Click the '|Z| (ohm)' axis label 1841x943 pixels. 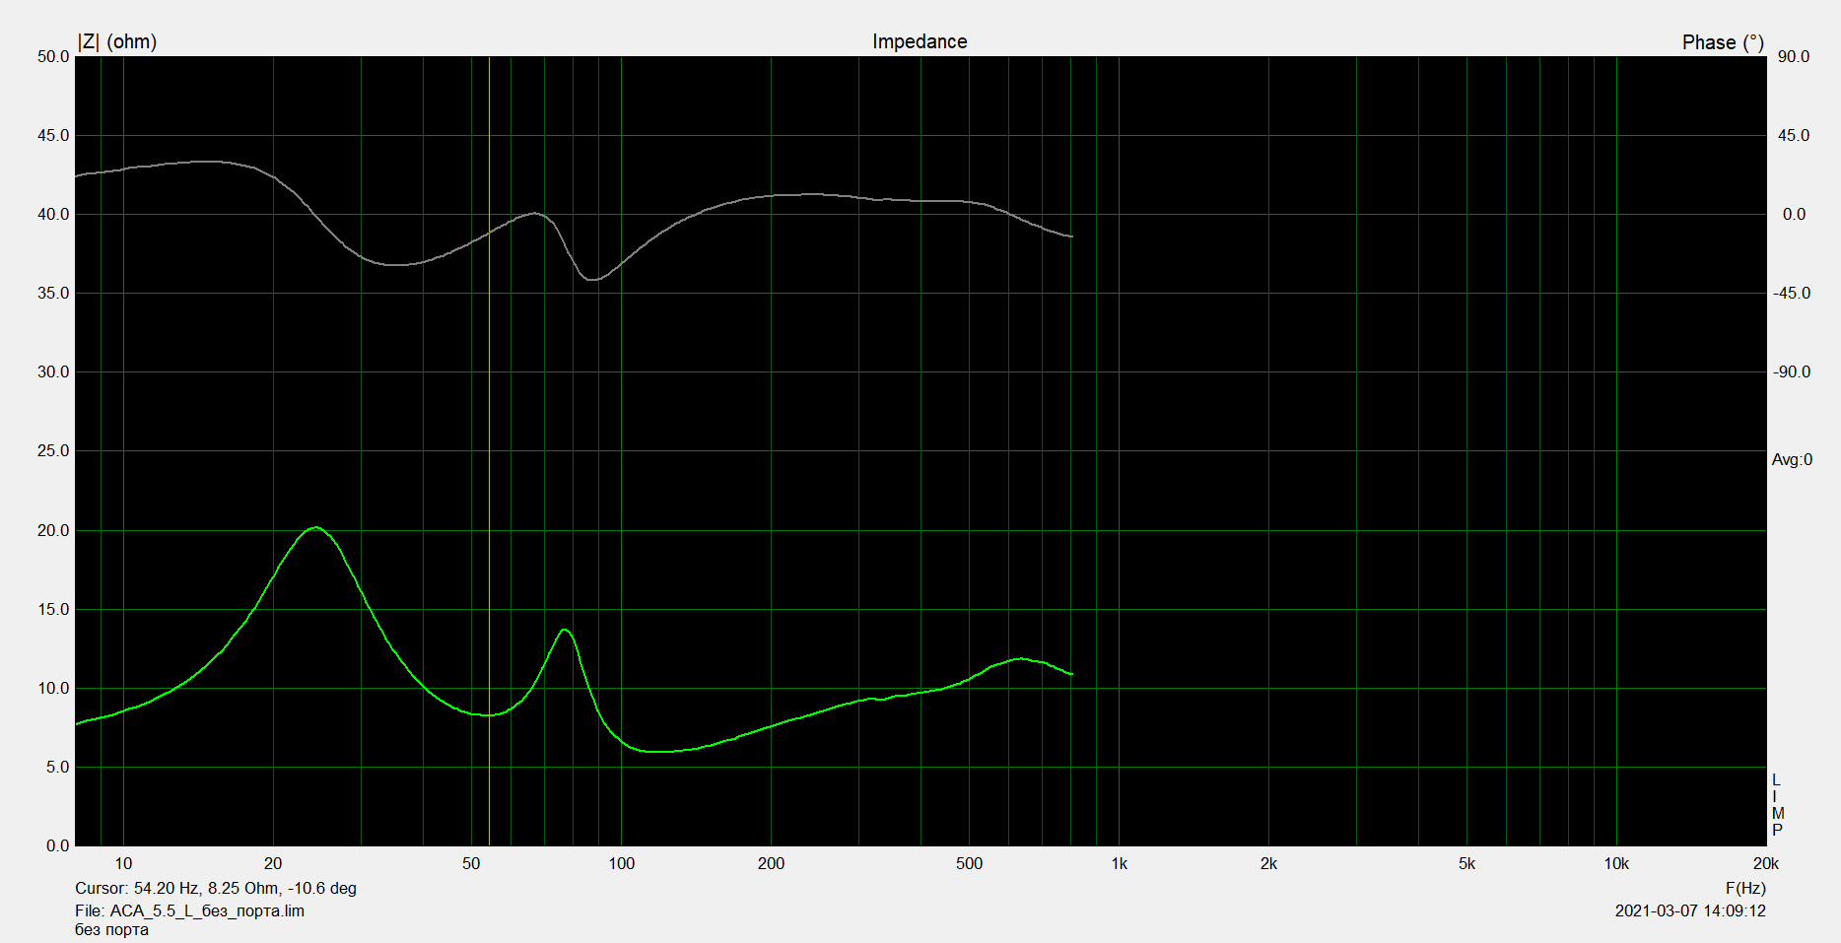(117, 41)
